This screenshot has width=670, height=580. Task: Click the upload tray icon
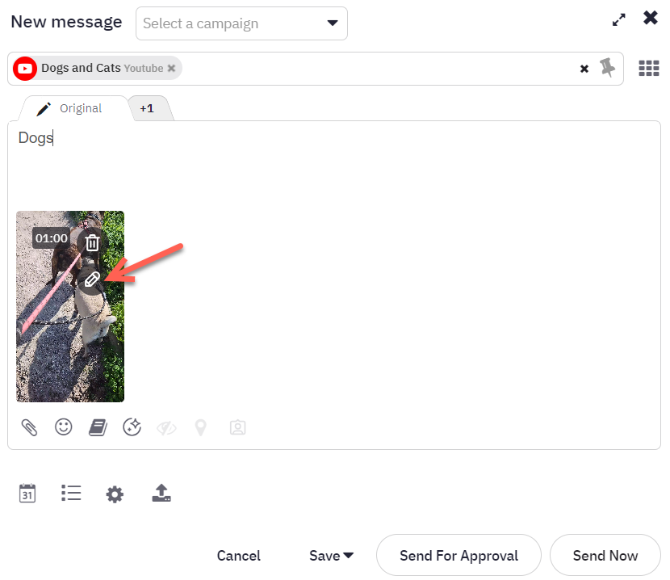click(x=161, y=493)
